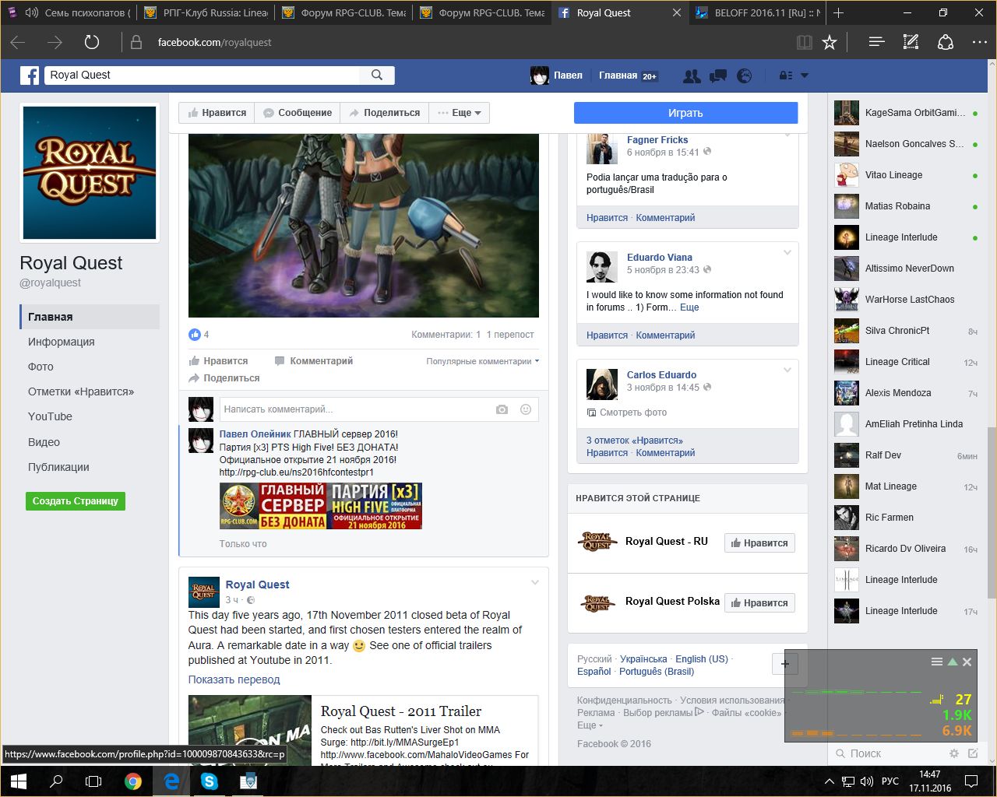
Task: Open Популярные комментарии sort dropdown
Action: coord(482,361)
